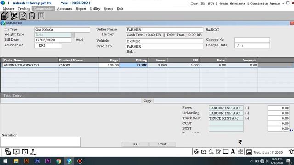Image resolution: width=294 pixels, height=165 pixels.
Task: Open Windows Start menu
Action: click(x=5, y=161)
